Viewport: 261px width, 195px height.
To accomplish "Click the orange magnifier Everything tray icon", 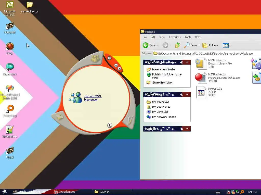I will (242, 192).
